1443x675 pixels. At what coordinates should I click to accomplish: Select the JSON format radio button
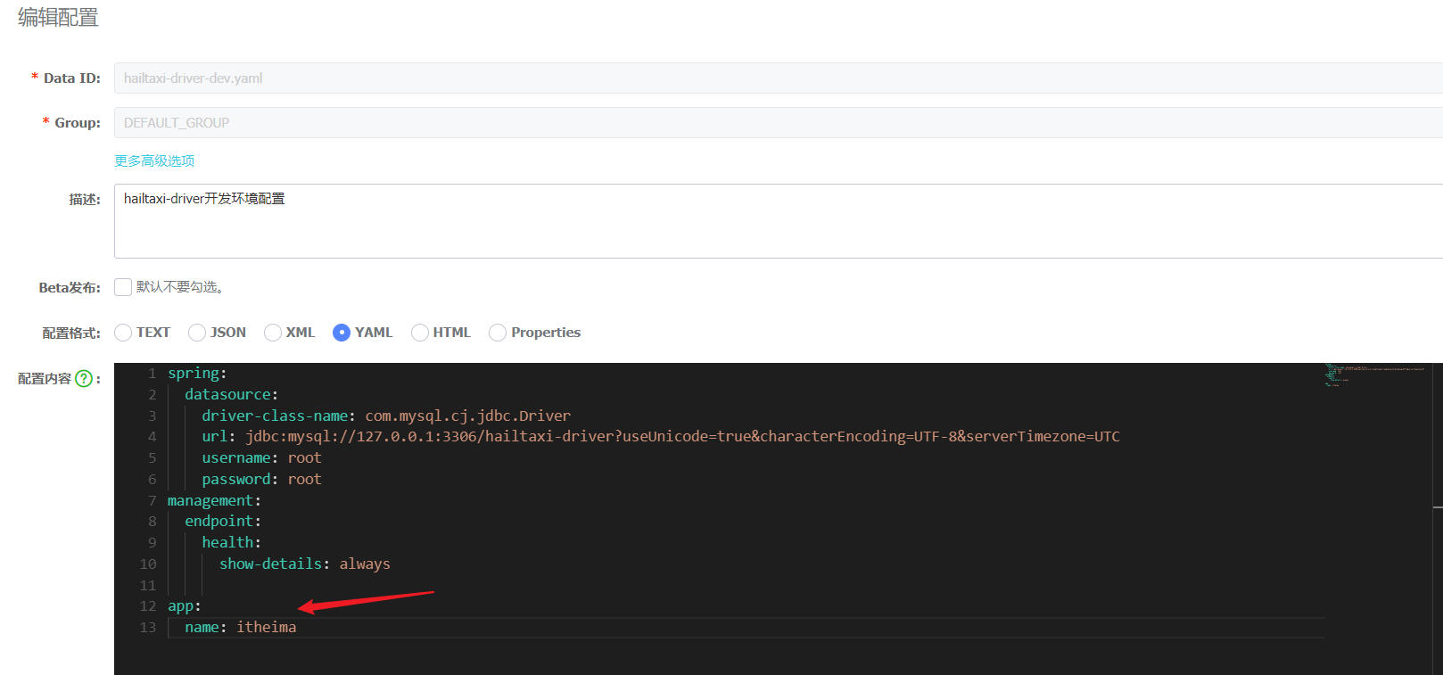point(197,333)
